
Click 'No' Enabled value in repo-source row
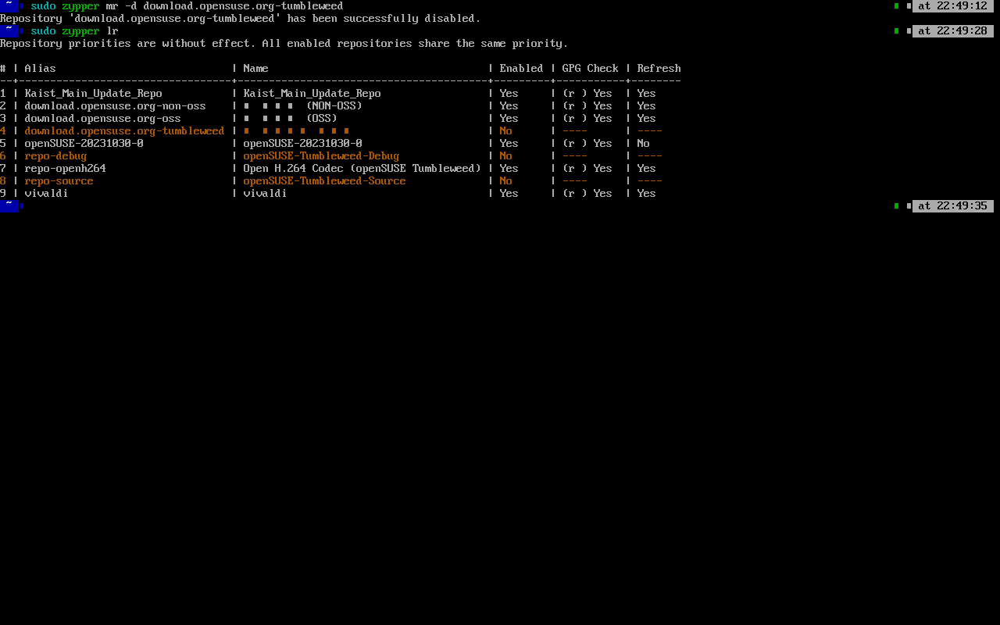pos(506,181)
